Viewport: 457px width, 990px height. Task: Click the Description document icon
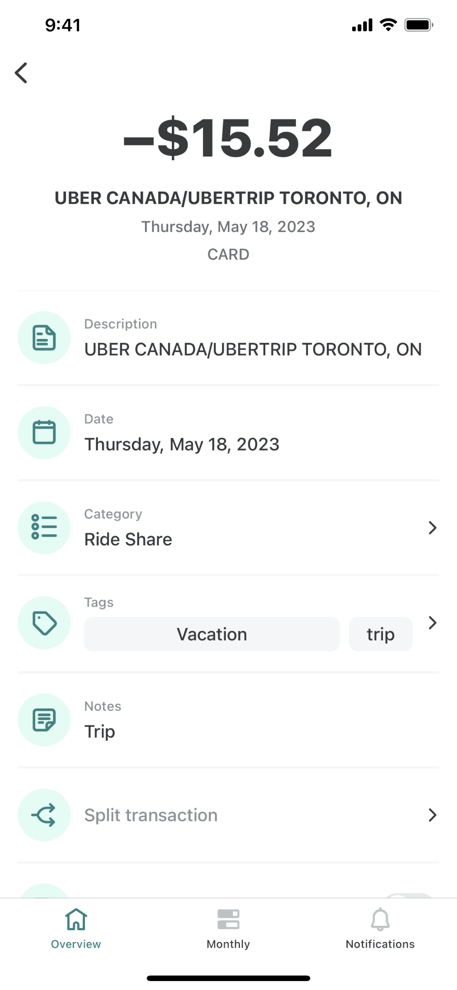[x=44, y=337]
